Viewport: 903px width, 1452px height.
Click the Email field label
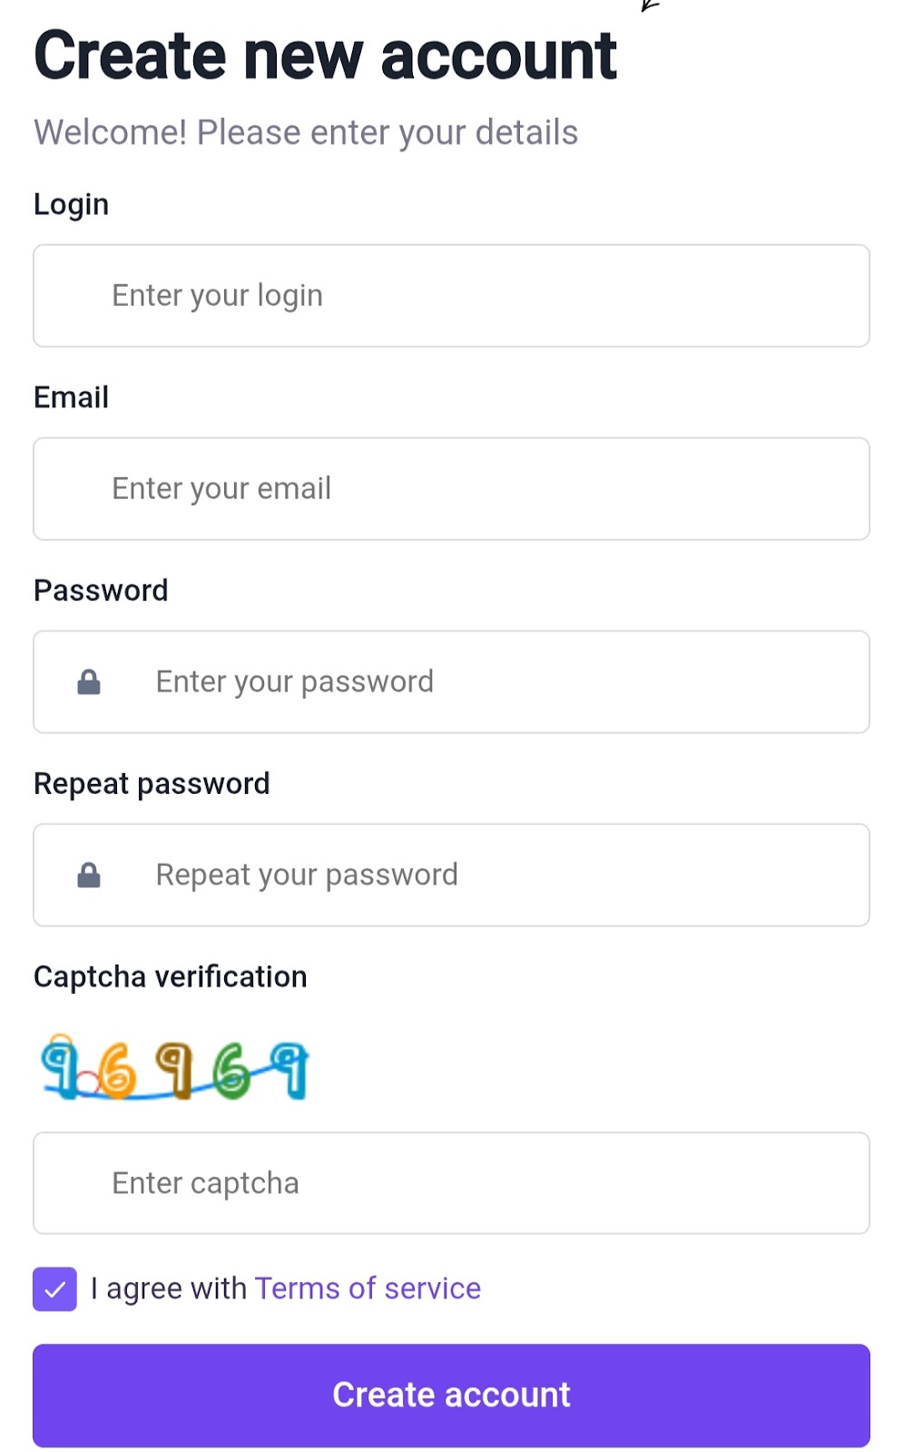coord(71,397)
